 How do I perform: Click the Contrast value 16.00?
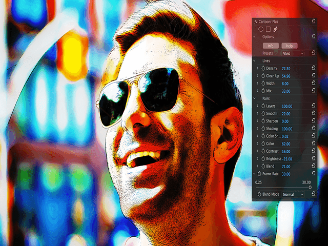[x=286, y=152]
